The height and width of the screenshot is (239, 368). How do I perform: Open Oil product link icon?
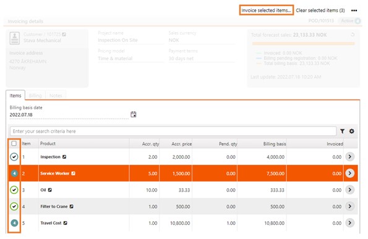point(49,190)
